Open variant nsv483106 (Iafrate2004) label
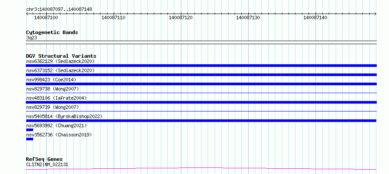 pos(56,98)
